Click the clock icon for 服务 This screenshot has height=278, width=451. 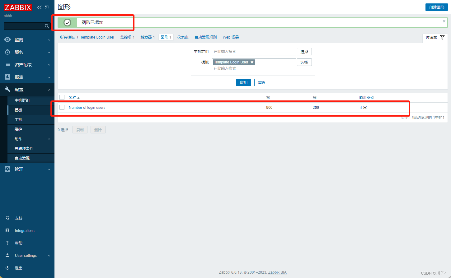point(7,52)
